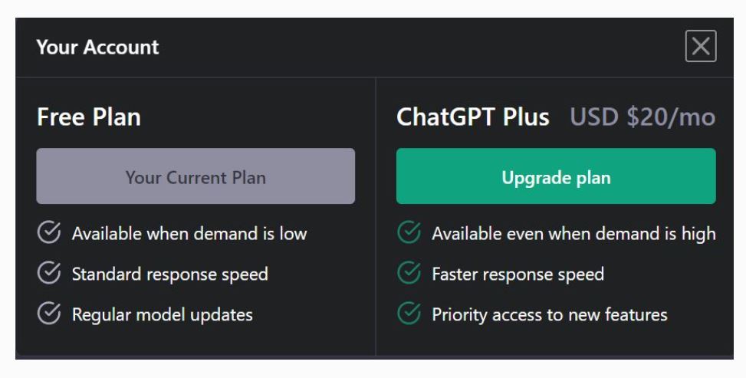Click checkmark icon beside Standard response speed
This screenshot has width=746, height=378.
pos(48,274)
